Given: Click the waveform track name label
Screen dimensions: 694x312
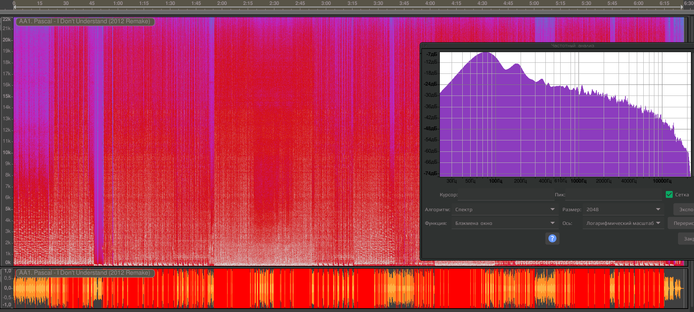Looking at the screenshot, I should point(85,273).
